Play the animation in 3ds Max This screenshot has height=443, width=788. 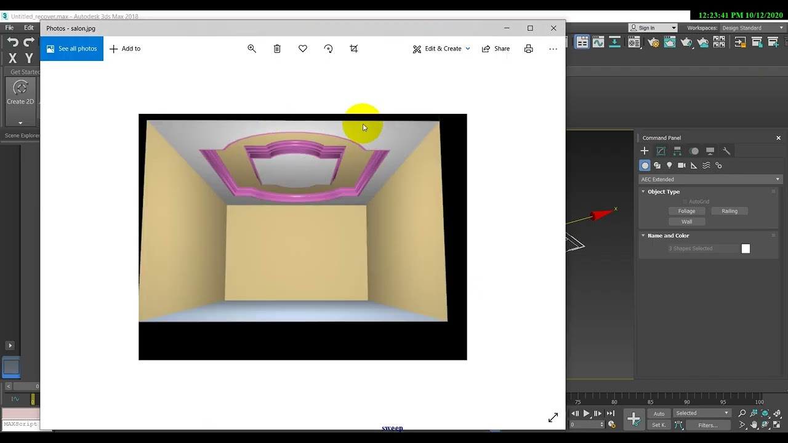(586, 413)
